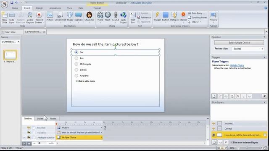Select the Car radio button
The width and height of the screenshot is (269, 151).
coord(76,52)
